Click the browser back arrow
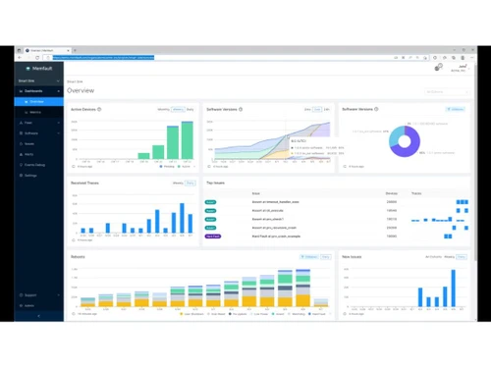 (x=20, y=58)
